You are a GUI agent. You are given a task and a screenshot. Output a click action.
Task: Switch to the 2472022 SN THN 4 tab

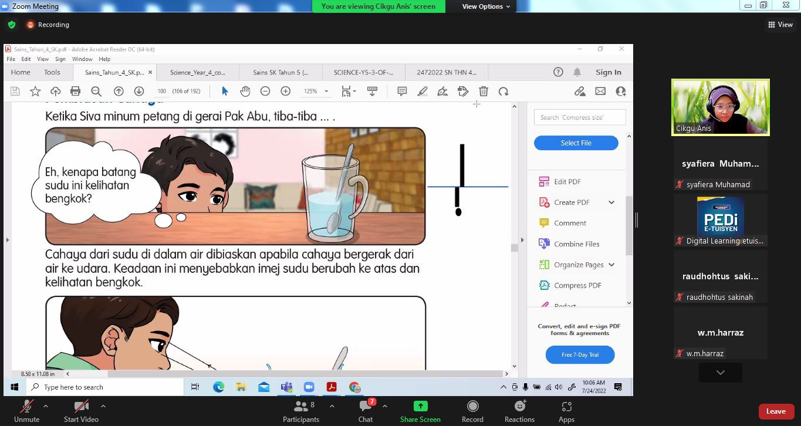tap(447, 73)
